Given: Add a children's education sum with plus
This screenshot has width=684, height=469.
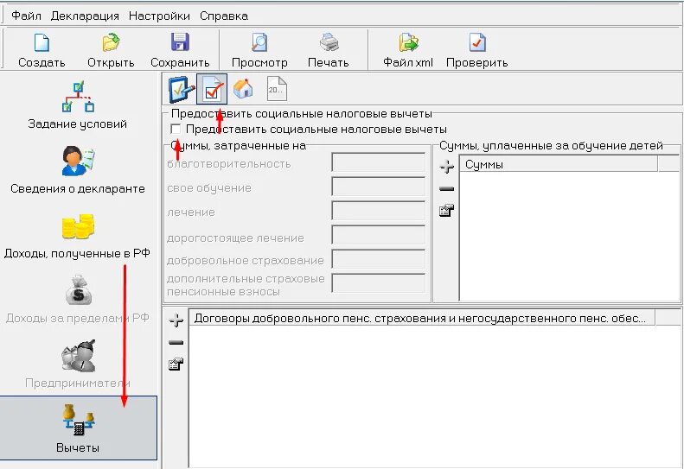Looking at the screenshot, I should [446, 167].
